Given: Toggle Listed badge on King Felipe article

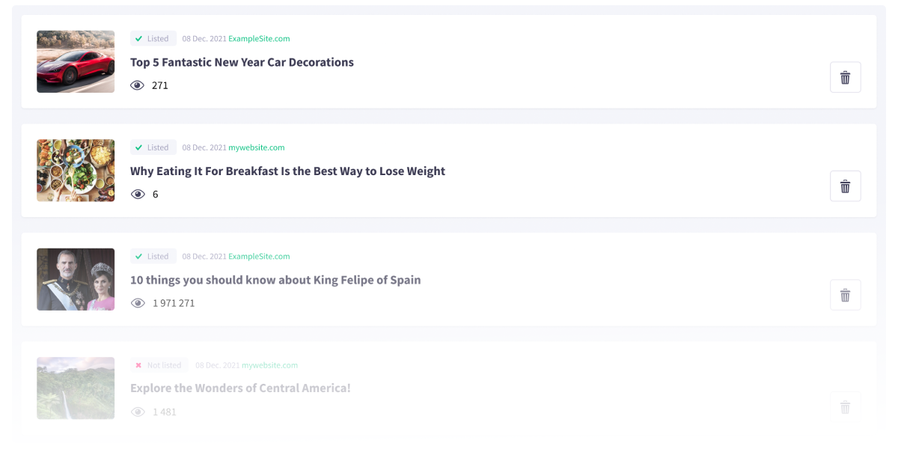Looking at the screenshot, I should [x=153, y=256].
